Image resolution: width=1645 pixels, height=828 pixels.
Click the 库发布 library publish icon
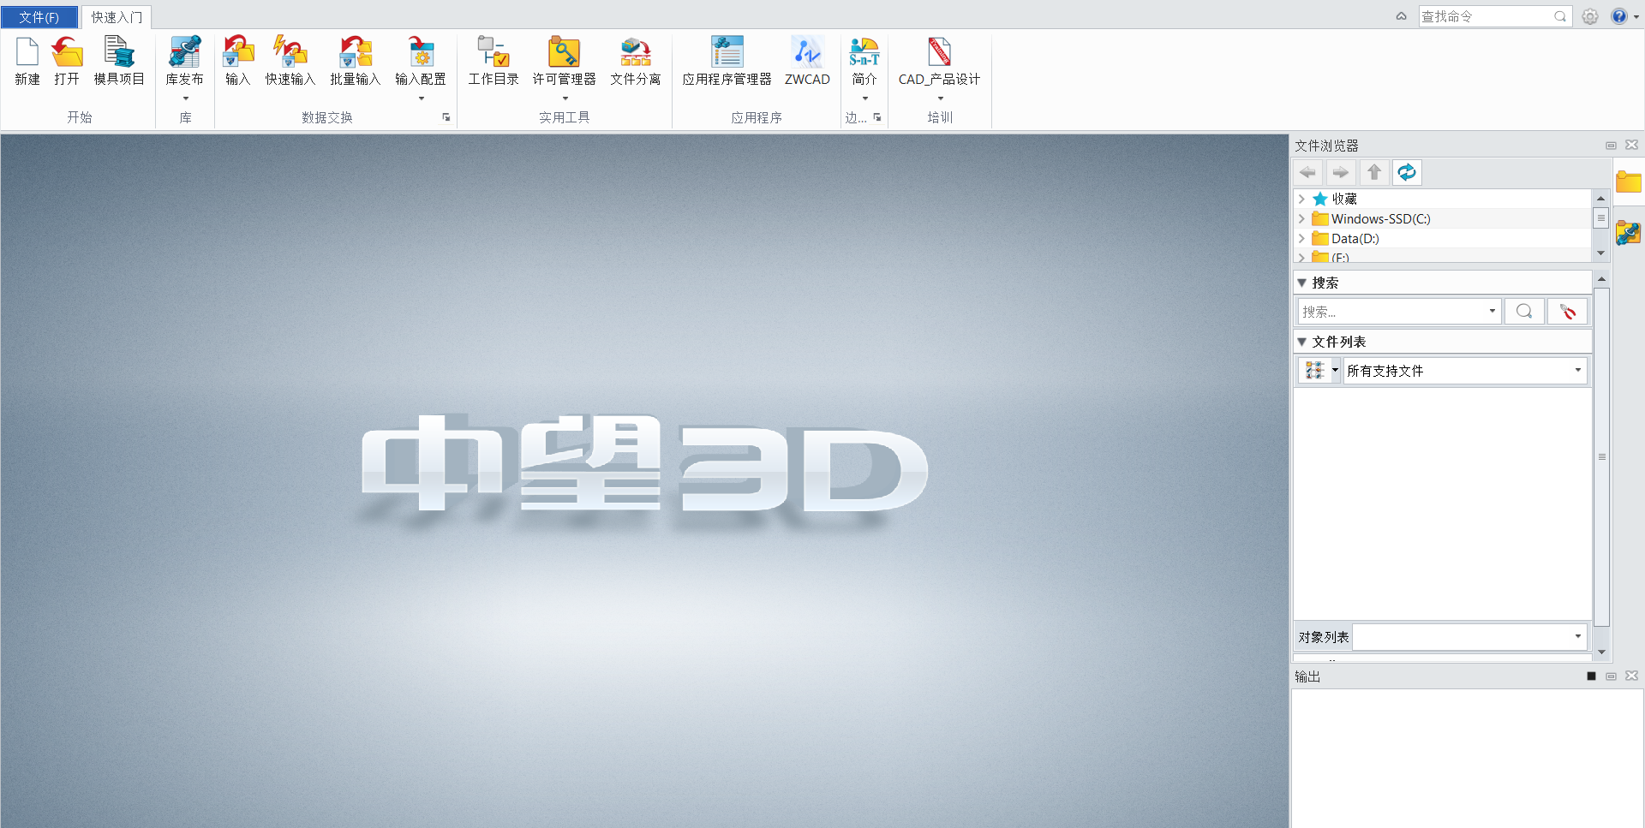click(x=184, y=52)
